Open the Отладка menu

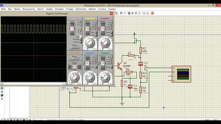(70, 9)
